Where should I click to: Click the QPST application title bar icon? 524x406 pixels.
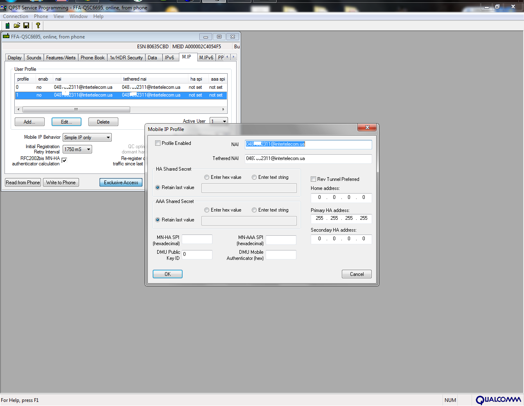click(x=3, y=7)
